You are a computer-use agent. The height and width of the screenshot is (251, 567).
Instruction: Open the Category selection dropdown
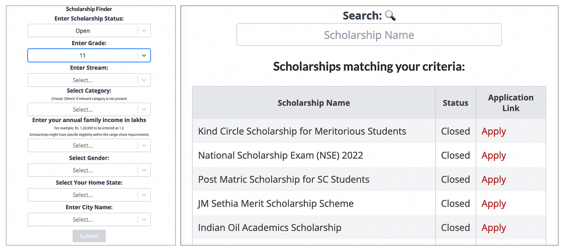click(x=89, y=110)
